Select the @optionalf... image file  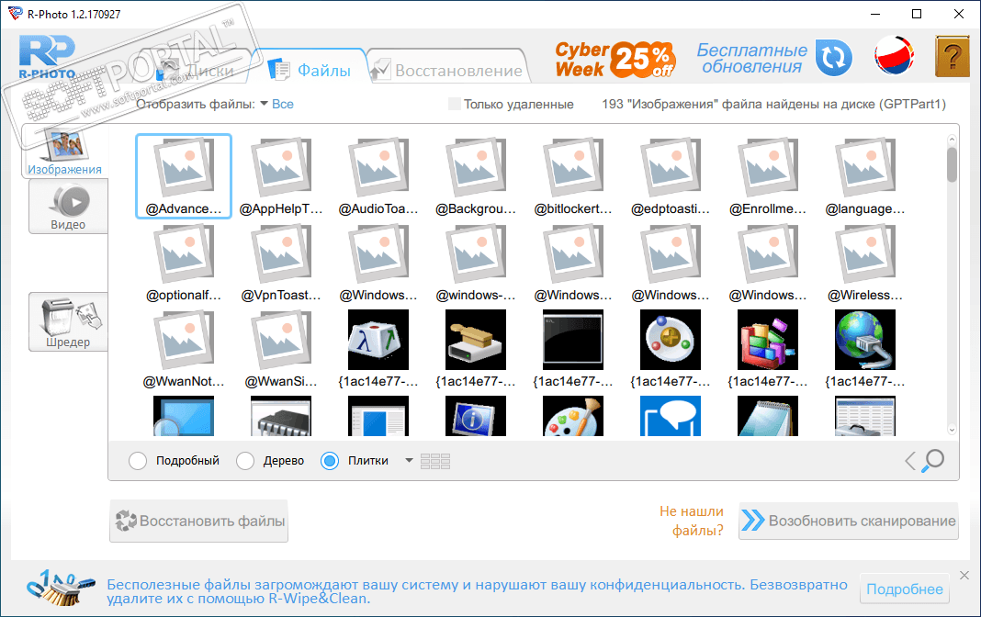click(184, 263)
